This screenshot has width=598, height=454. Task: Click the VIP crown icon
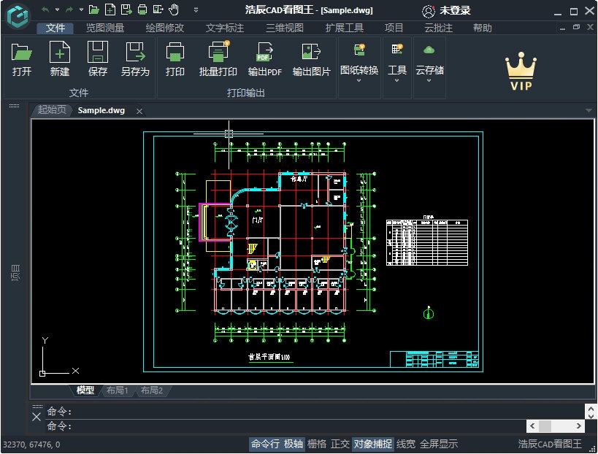(x=521, y=72)
